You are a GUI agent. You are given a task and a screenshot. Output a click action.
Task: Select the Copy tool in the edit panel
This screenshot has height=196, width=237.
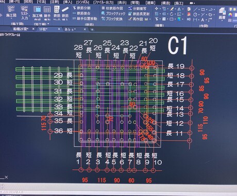click(x=164, y=8)
